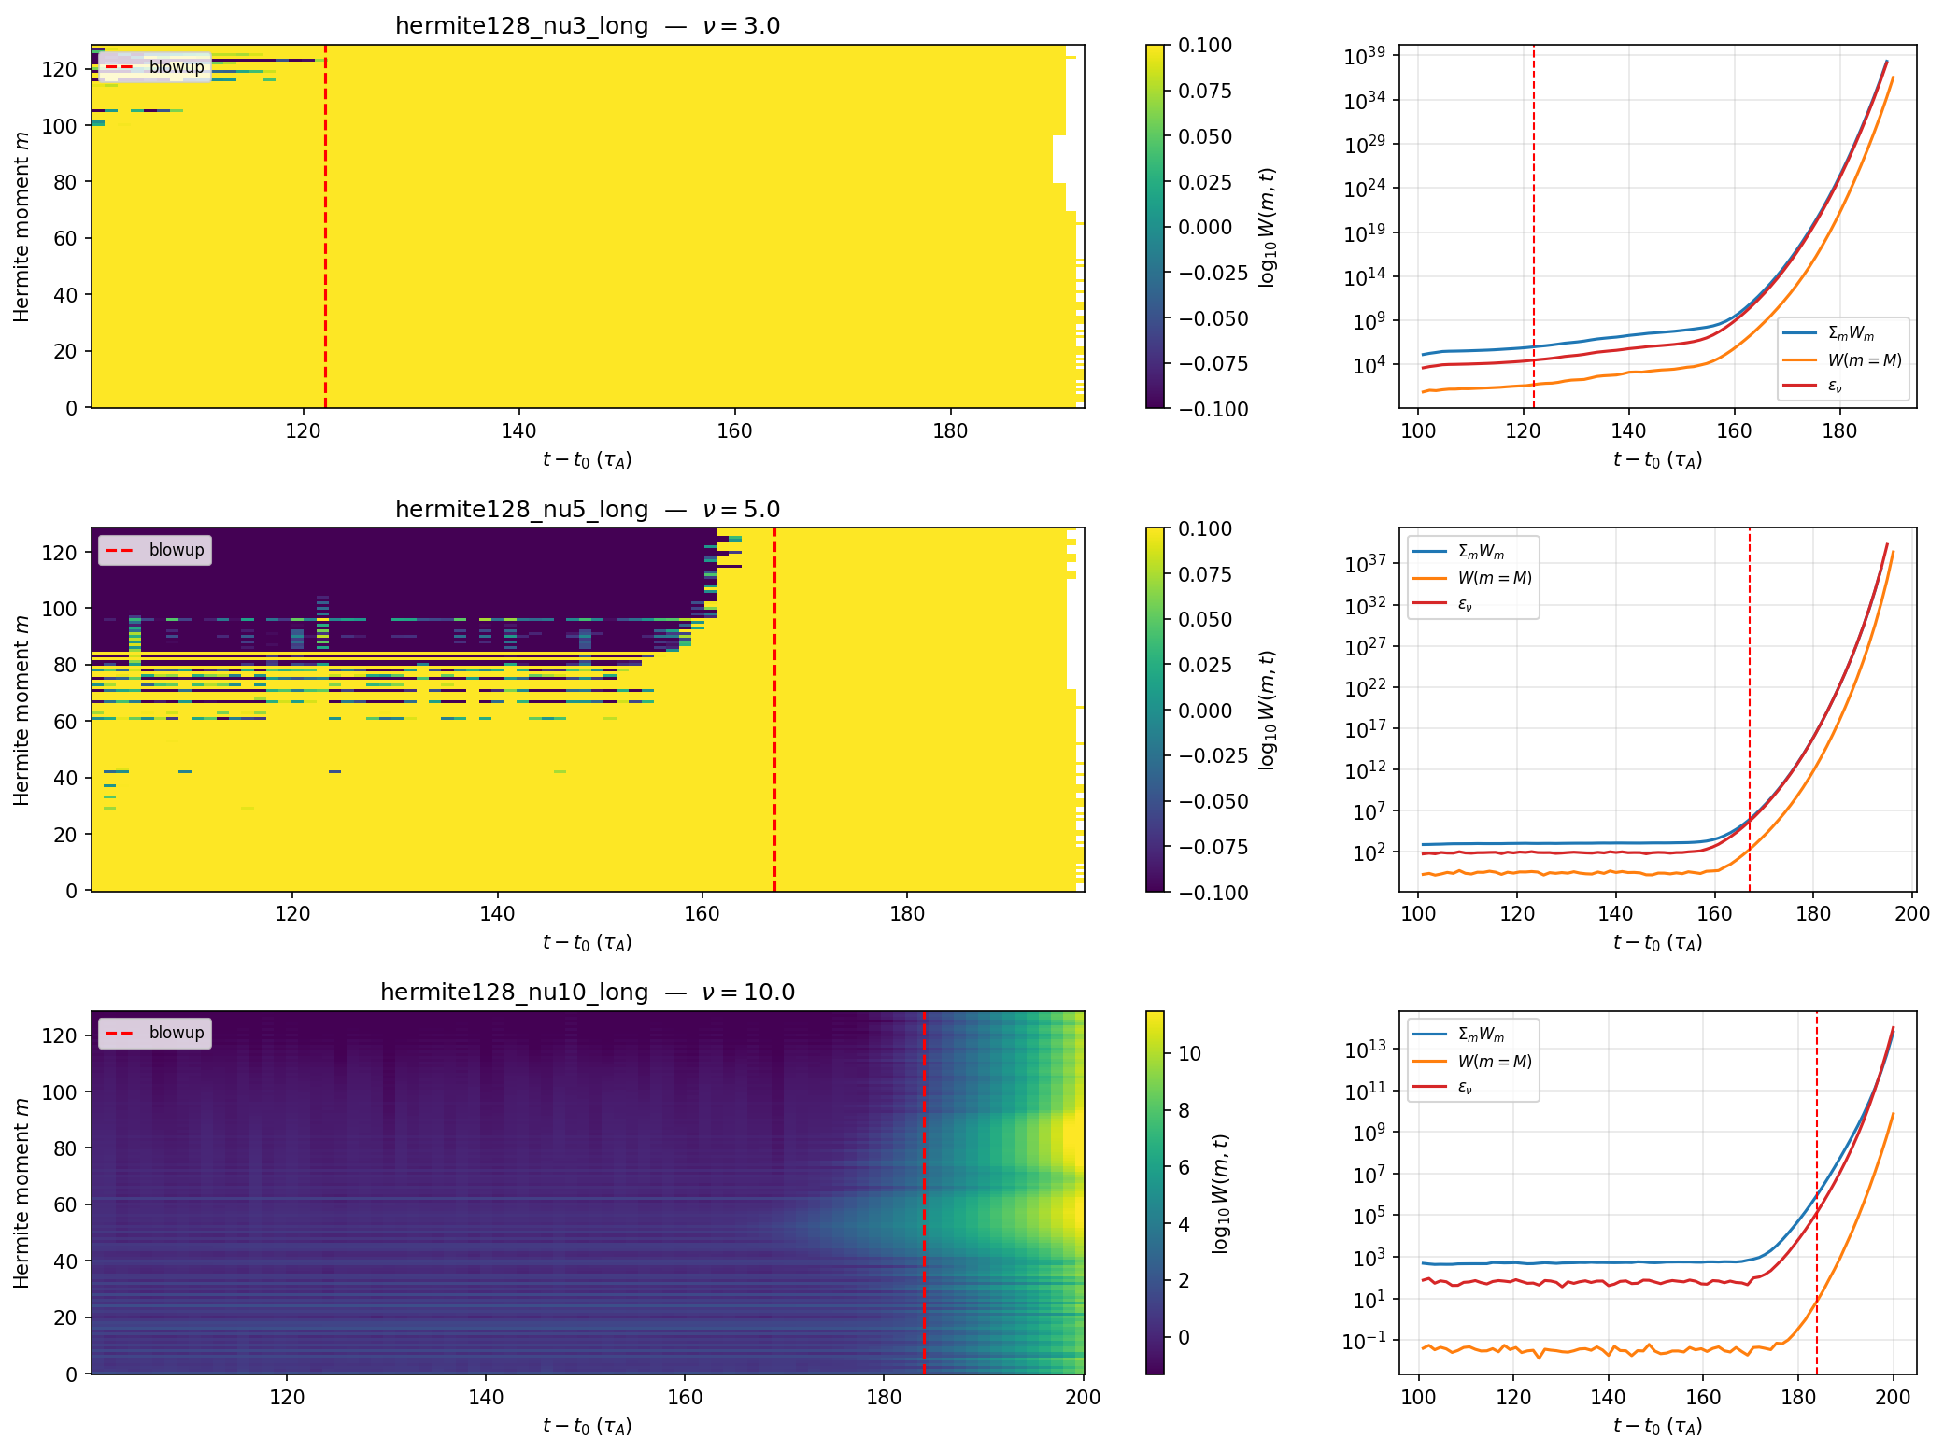This screenshot has width=1944, height=1451.
Task: Select the 'blowup' legend in the ν = 10.0 heatmap
Action: click(155, 1033)
